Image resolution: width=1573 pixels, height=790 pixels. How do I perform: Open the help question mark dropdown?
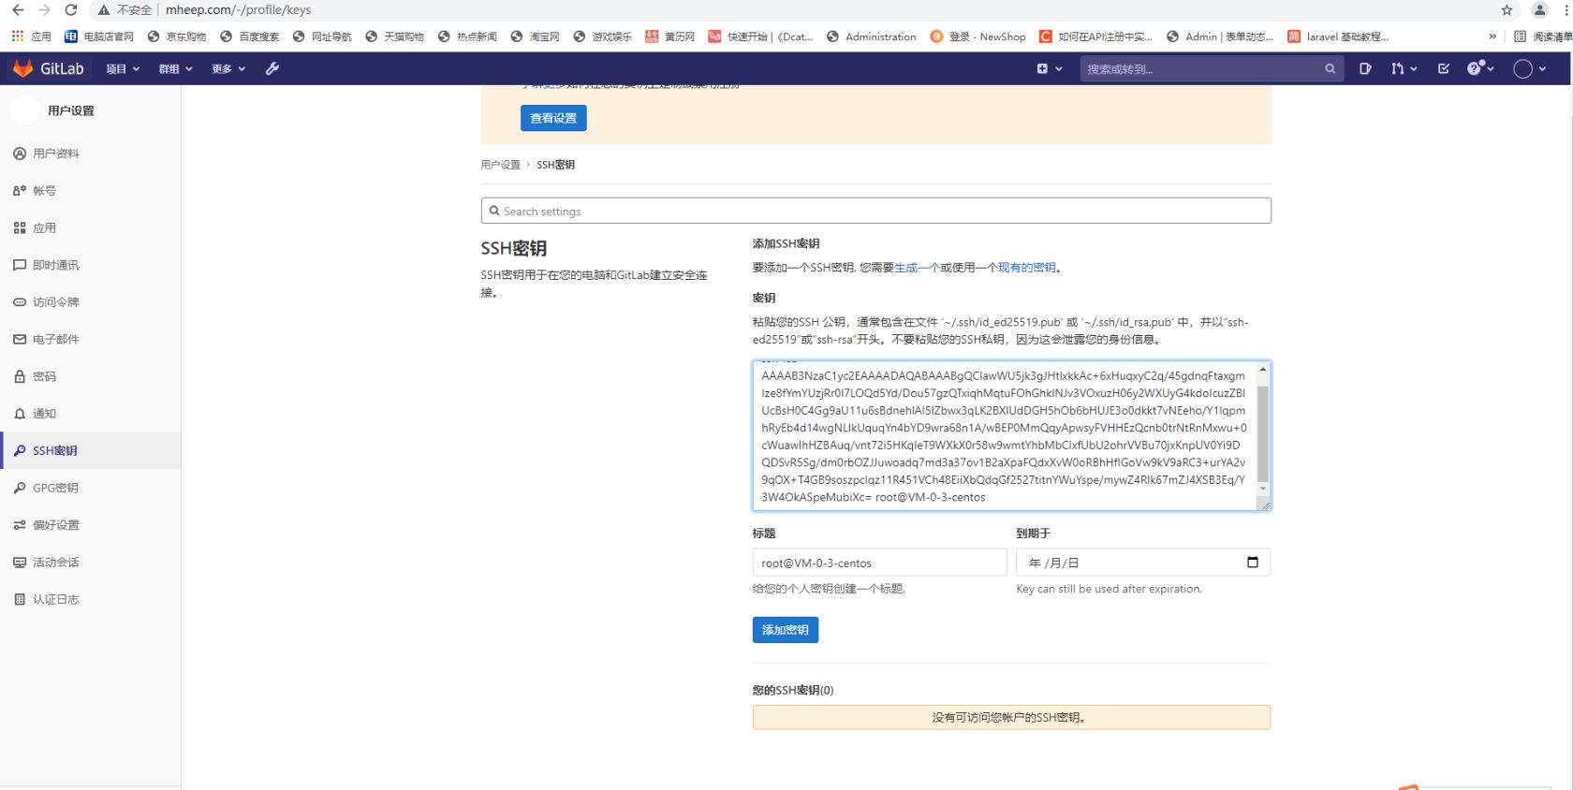click(x=1480, y=68)
